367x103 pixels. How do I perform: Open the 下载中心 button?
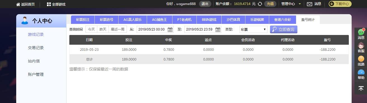click(x=340, y=4)
